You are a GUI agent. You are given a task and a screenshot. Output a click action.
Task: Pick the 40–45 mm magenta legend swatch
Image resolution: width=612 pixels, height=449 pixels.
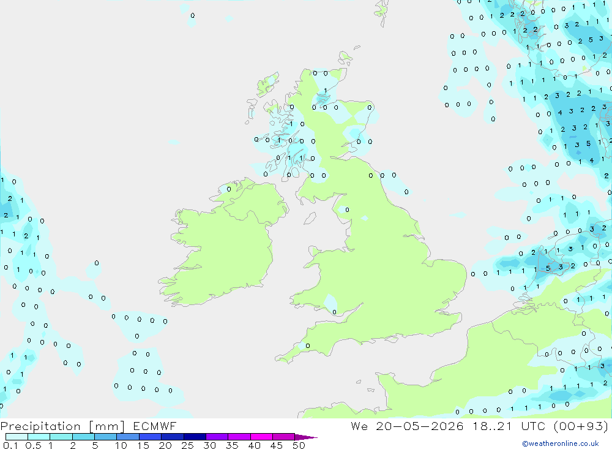[261, 437]
